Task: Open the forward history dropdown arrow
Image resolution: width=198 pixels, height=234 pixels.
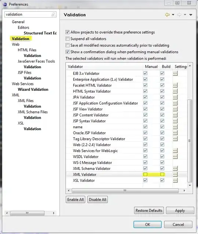Action: click(185, 15)
